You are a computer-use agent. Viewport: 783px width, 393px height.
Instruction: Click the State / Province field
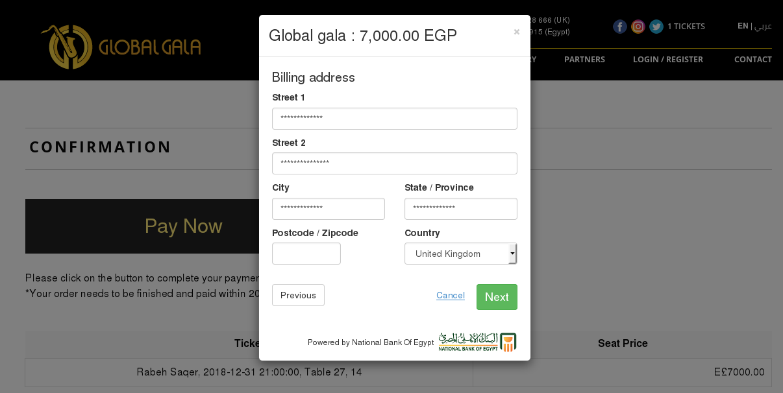(x=461, y=209)
